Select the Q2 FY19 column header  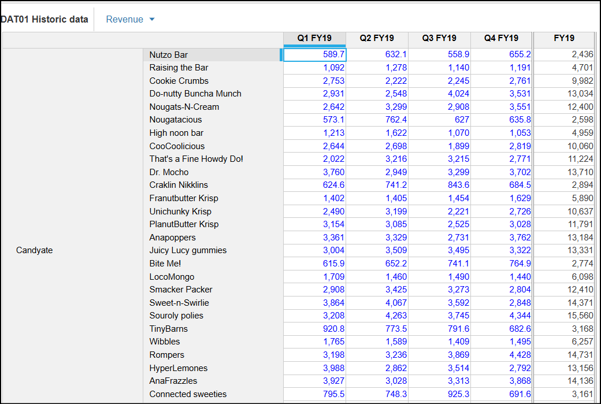pos(377,38)
